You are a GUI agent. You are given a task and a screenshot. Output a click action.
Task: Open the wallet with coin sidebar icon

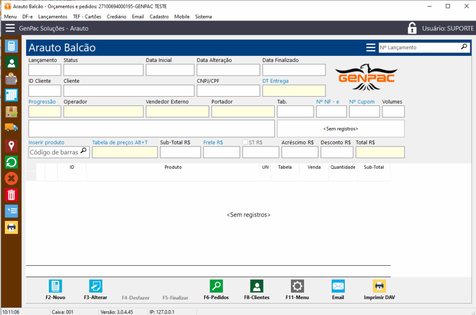(11, 79)
